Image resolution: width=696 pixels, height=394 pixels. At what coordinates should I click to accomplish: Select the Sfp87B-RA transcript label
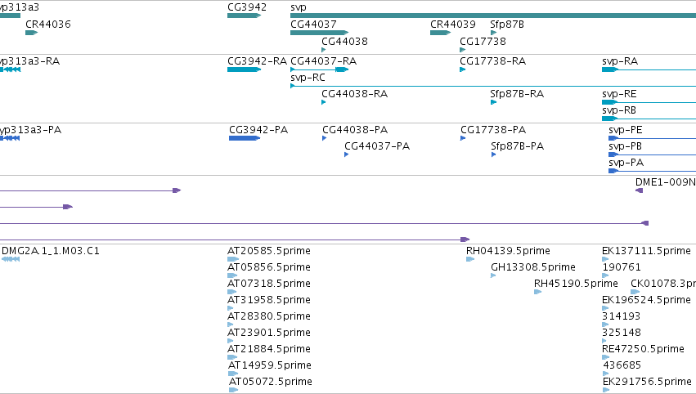point(517,94)
